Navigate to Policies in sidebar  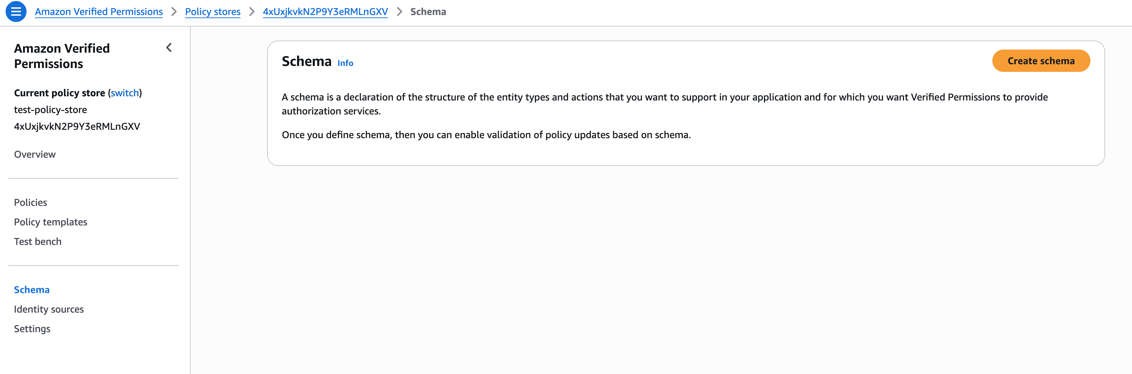[30, 202]
